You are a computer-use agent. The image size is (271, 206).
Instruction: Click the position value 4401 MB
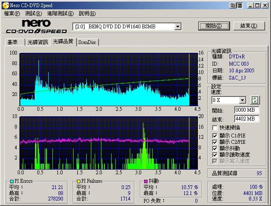[x=253, y=193]
